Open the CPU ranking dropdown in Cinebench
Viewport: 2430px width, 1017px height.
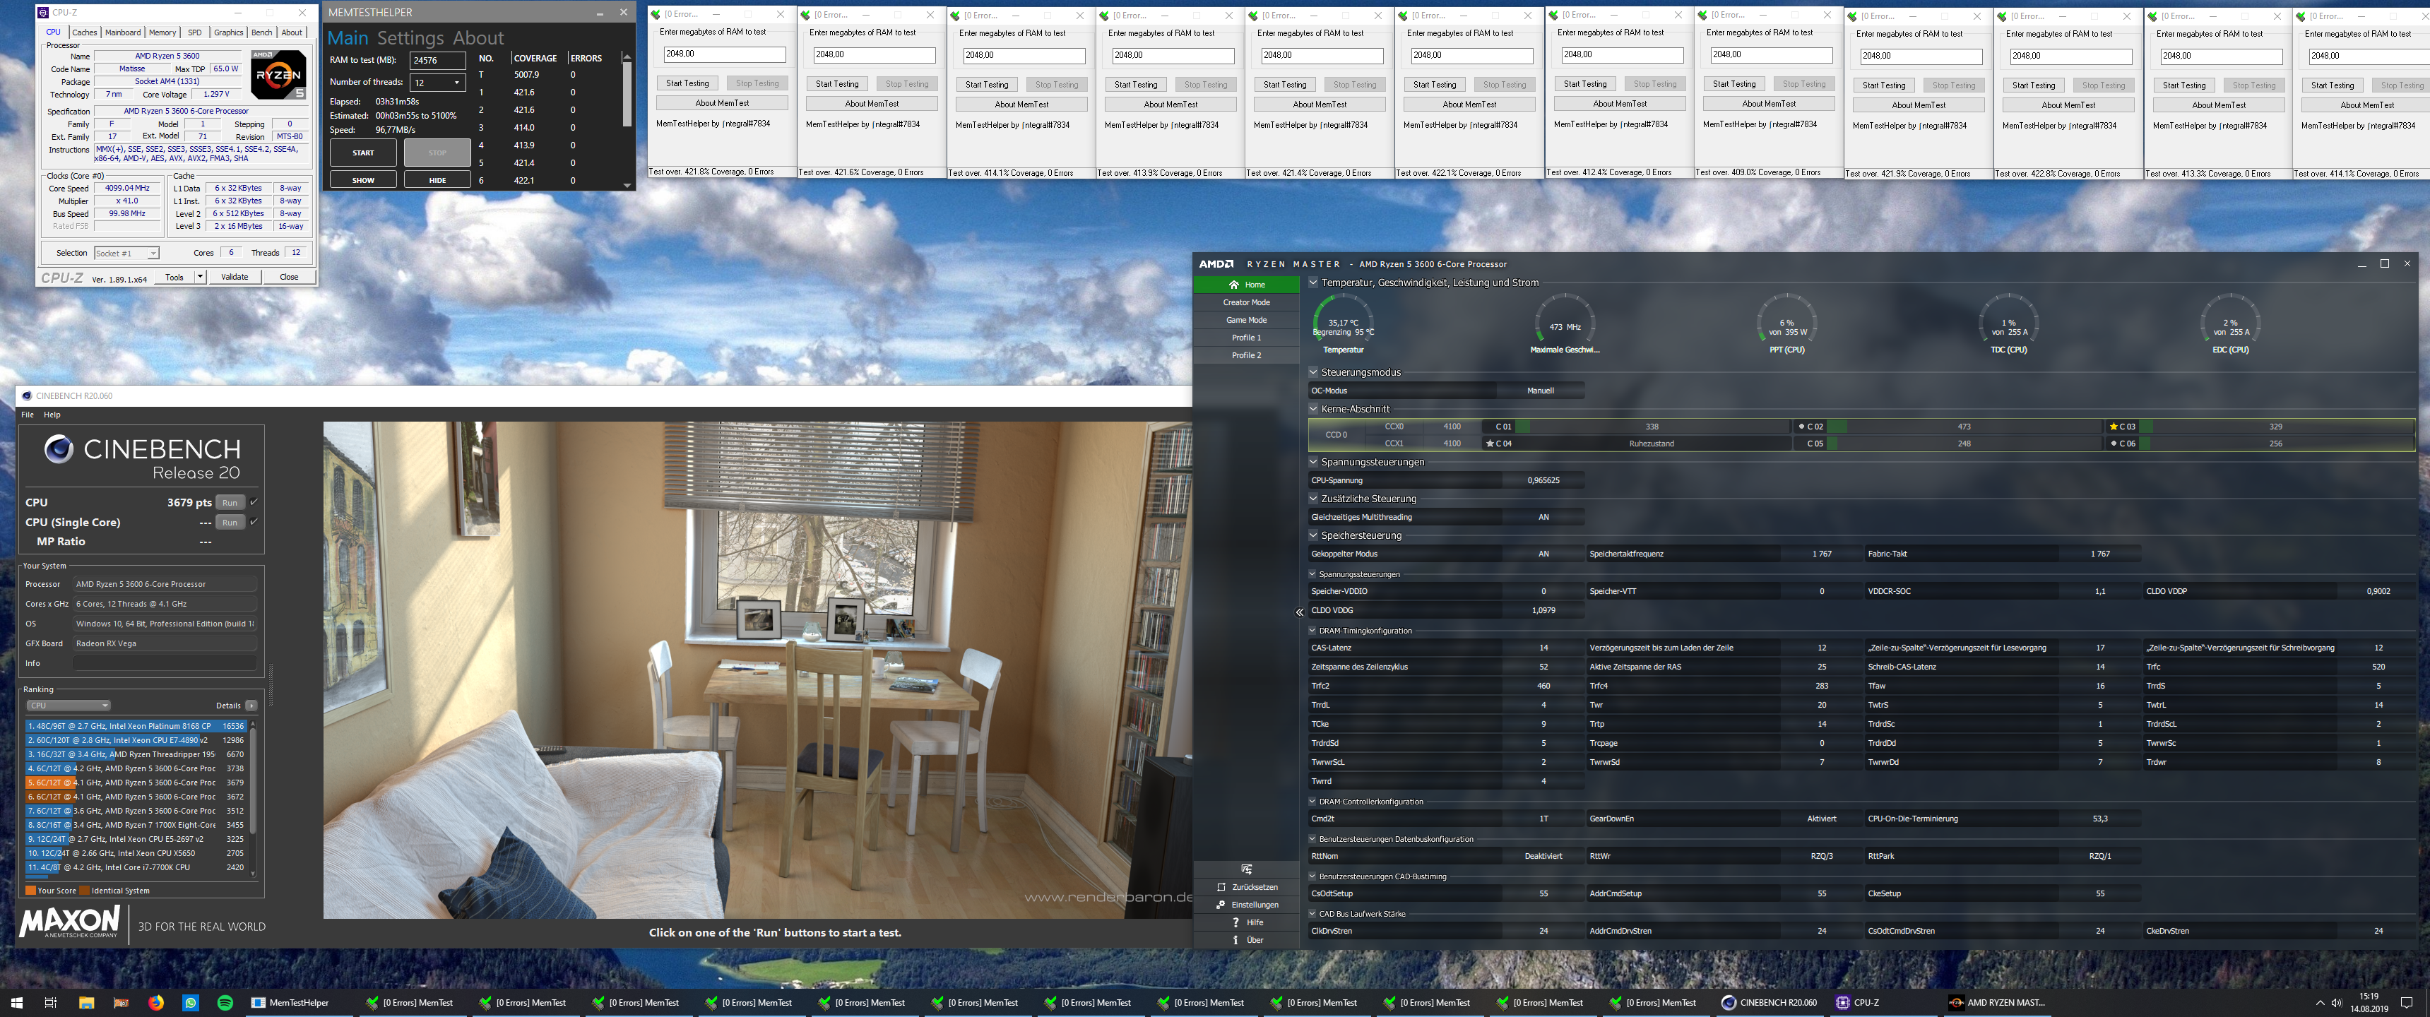[x=69, y=706]
